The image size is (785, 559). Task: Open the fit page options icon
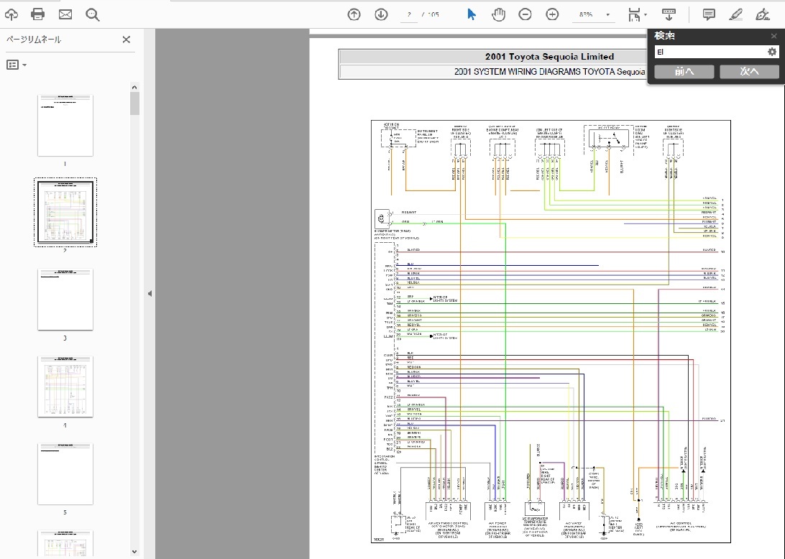tap(636, 14)
